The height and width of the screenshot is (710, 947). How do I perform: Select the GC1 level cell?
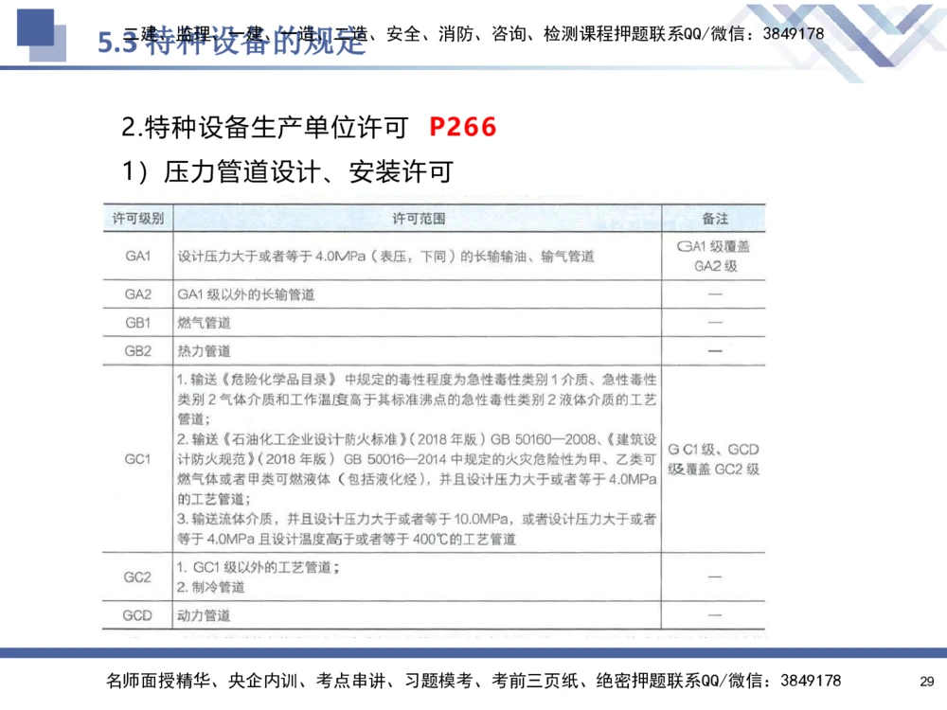click(x=136, y=459)
